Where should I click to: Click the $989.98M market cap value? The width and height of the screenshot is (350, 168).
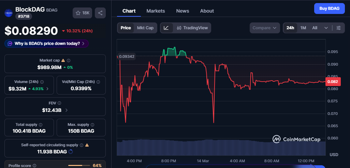click(49, 67)
